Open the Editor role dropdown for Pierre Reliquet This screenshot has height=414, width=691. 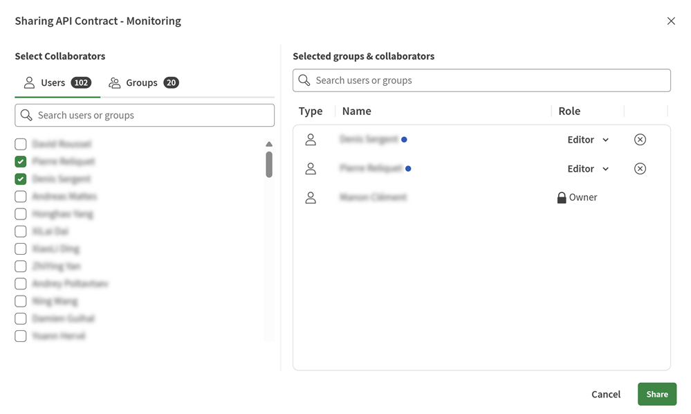pos(586,168)
